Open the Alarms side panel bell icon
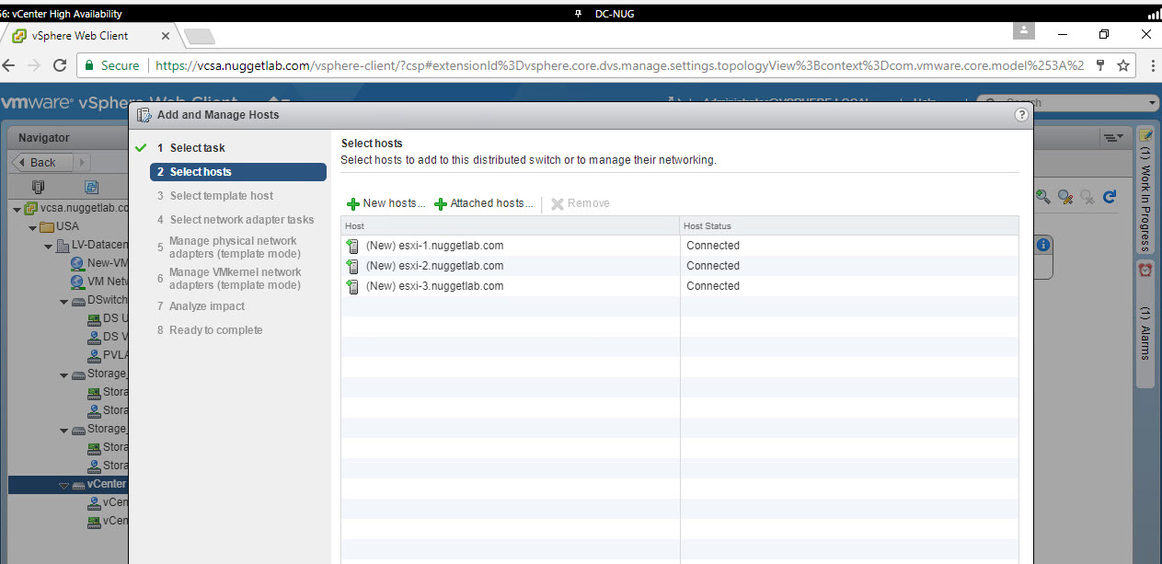This screenshot has width=1162, height=564. tap(1145, 270)
